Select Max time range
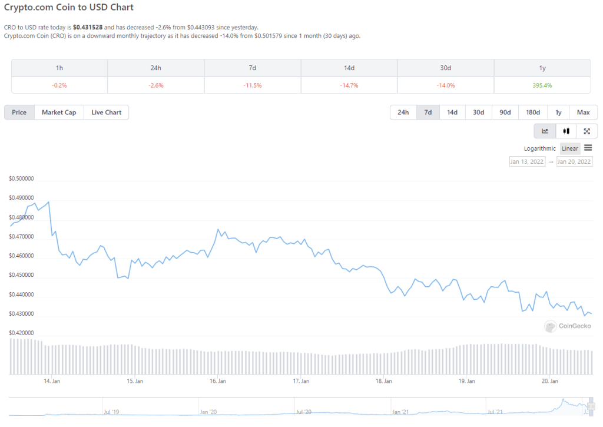Screen dimensions: 603x427 tap(584, 112)
